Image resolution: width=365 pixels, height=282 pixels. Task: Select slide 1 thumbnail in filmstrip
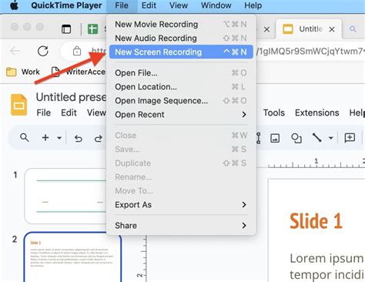click(x=65, y=196)
